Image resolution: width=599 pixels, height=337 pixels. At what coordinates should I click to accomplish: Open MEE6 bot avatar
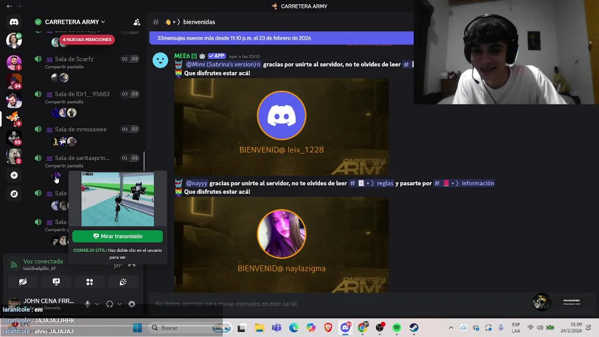click(160, 60)
